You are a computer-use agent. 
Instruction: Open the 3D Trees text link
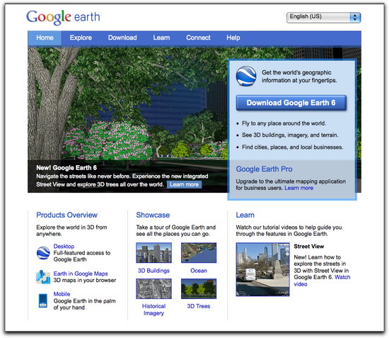coord(199,306)
